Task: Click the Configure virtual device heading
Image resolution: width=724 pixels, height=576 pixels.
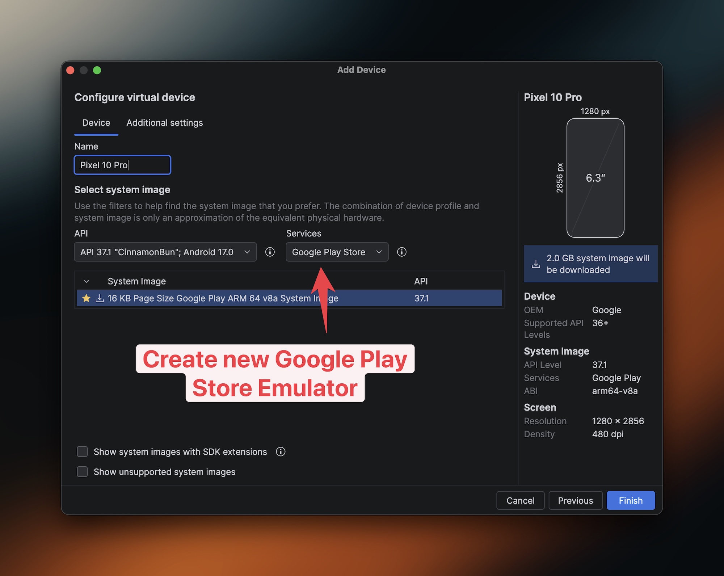Action: click(135, 97)
